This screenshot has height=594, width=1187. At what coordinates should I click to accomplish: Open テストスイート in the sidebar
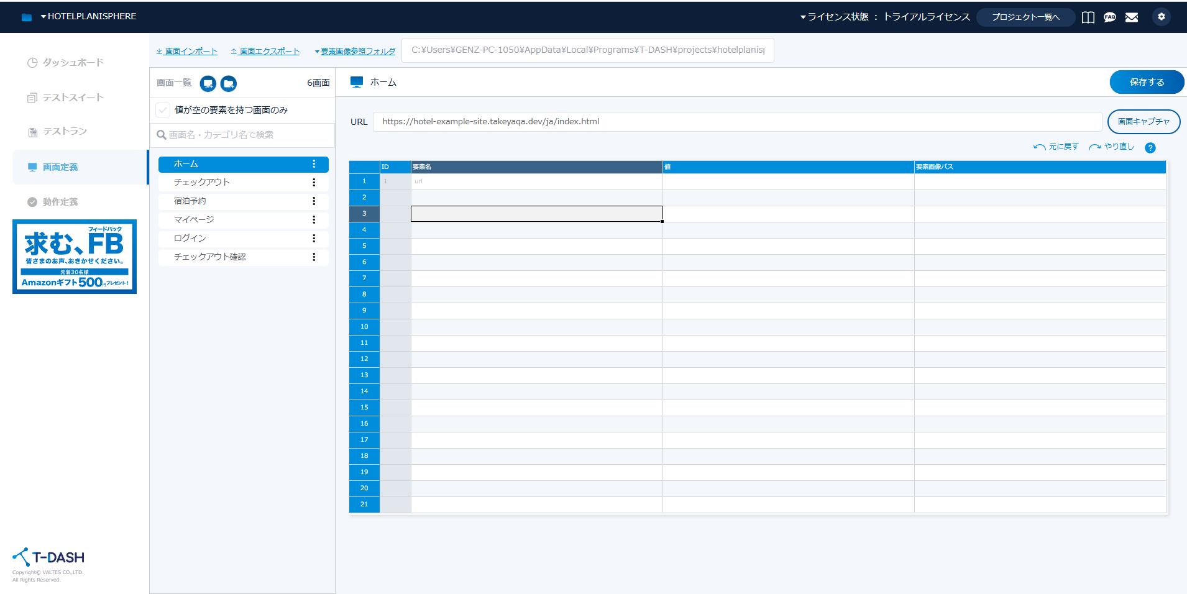(66, 98)
